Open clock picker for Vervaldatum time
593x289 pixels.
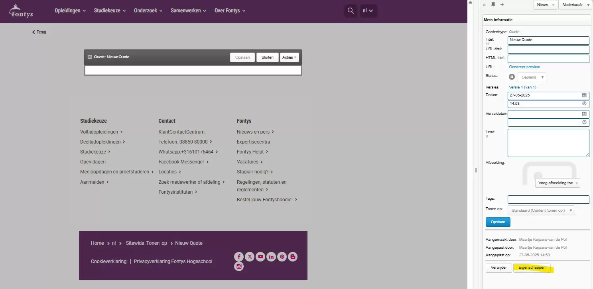pos(584,122)
